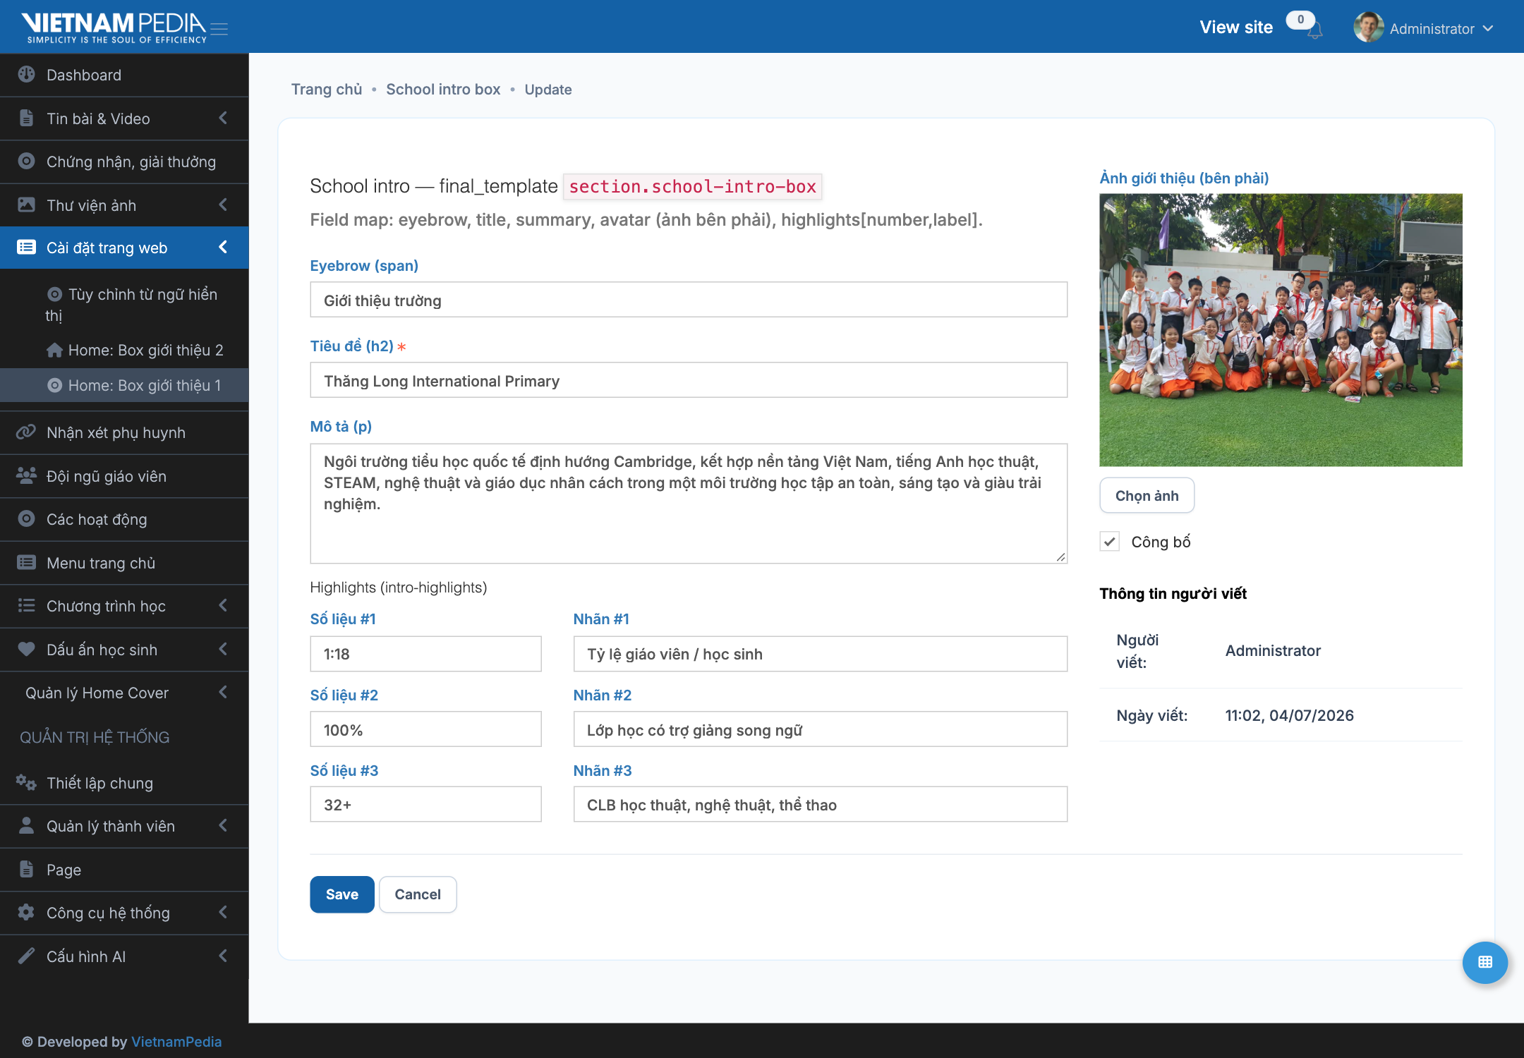Image resolution: width=1524 pixels, height=1058 pixels.
Task: Click the Dashboard gauge icon
Action: point(26,74)
